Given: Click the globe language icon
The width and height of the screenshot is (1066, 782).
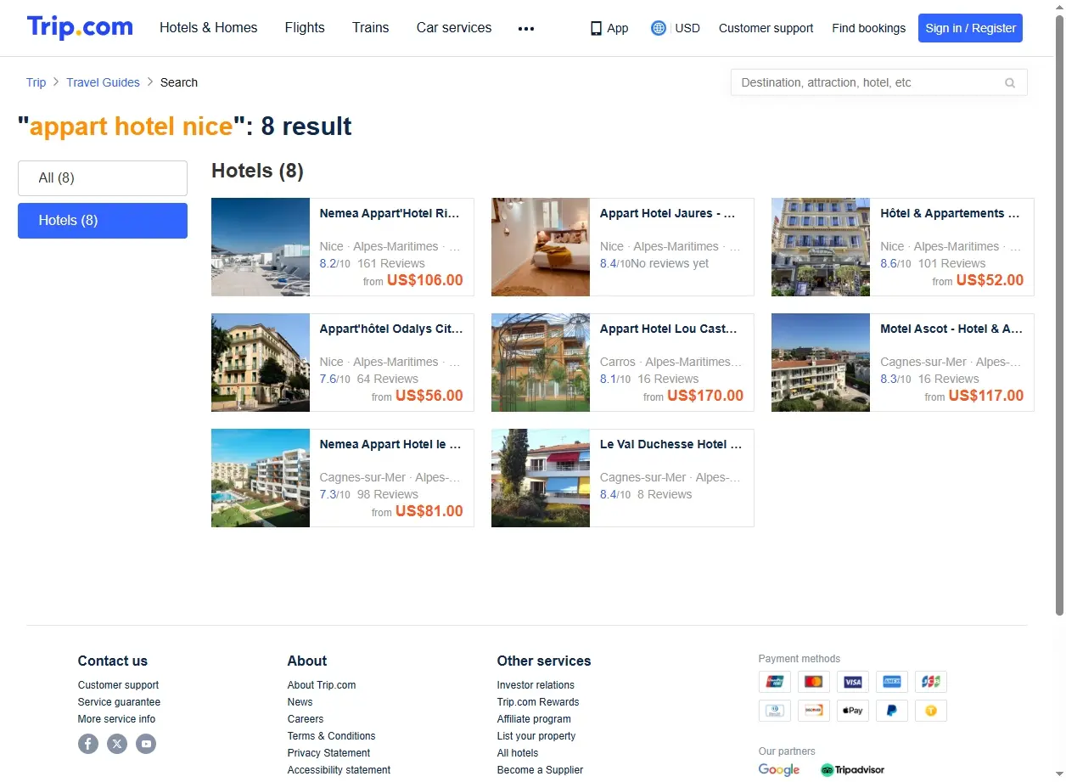Looking at the screenshot, I should click(x=658, y=28).
